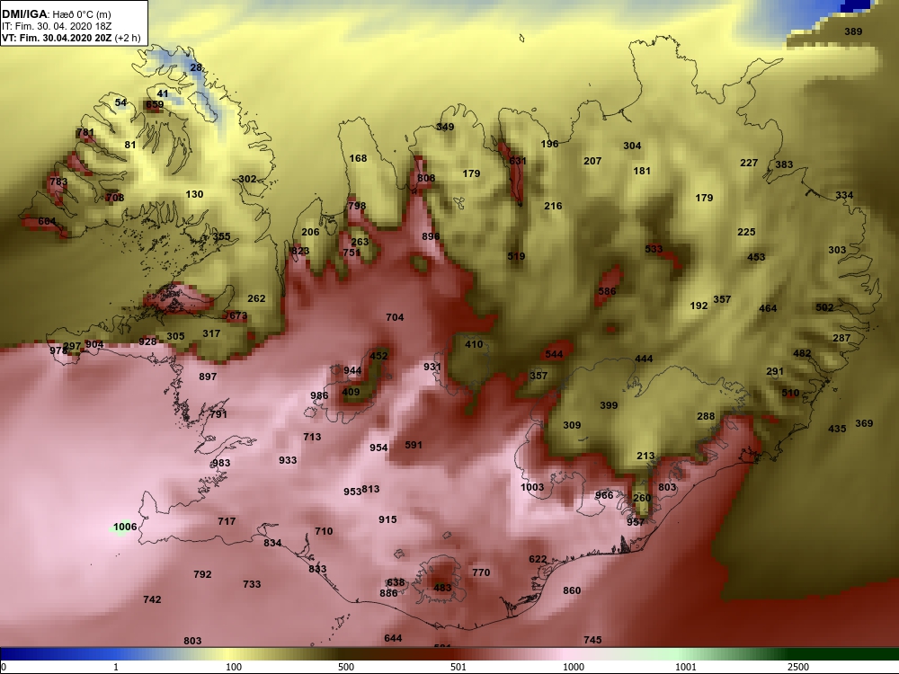Click the legend label '1000'

pyautogui.click(x=574, y=667)
